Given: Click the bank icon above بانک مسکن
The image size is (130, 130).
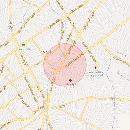Looking at the screenshot, I should [23, 45].
